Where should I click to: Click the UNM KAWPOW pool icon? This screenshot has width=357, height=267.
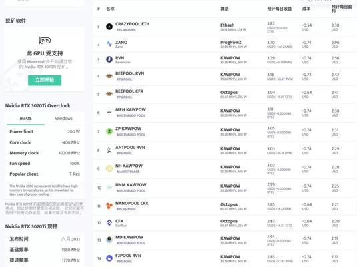[109, 188]
